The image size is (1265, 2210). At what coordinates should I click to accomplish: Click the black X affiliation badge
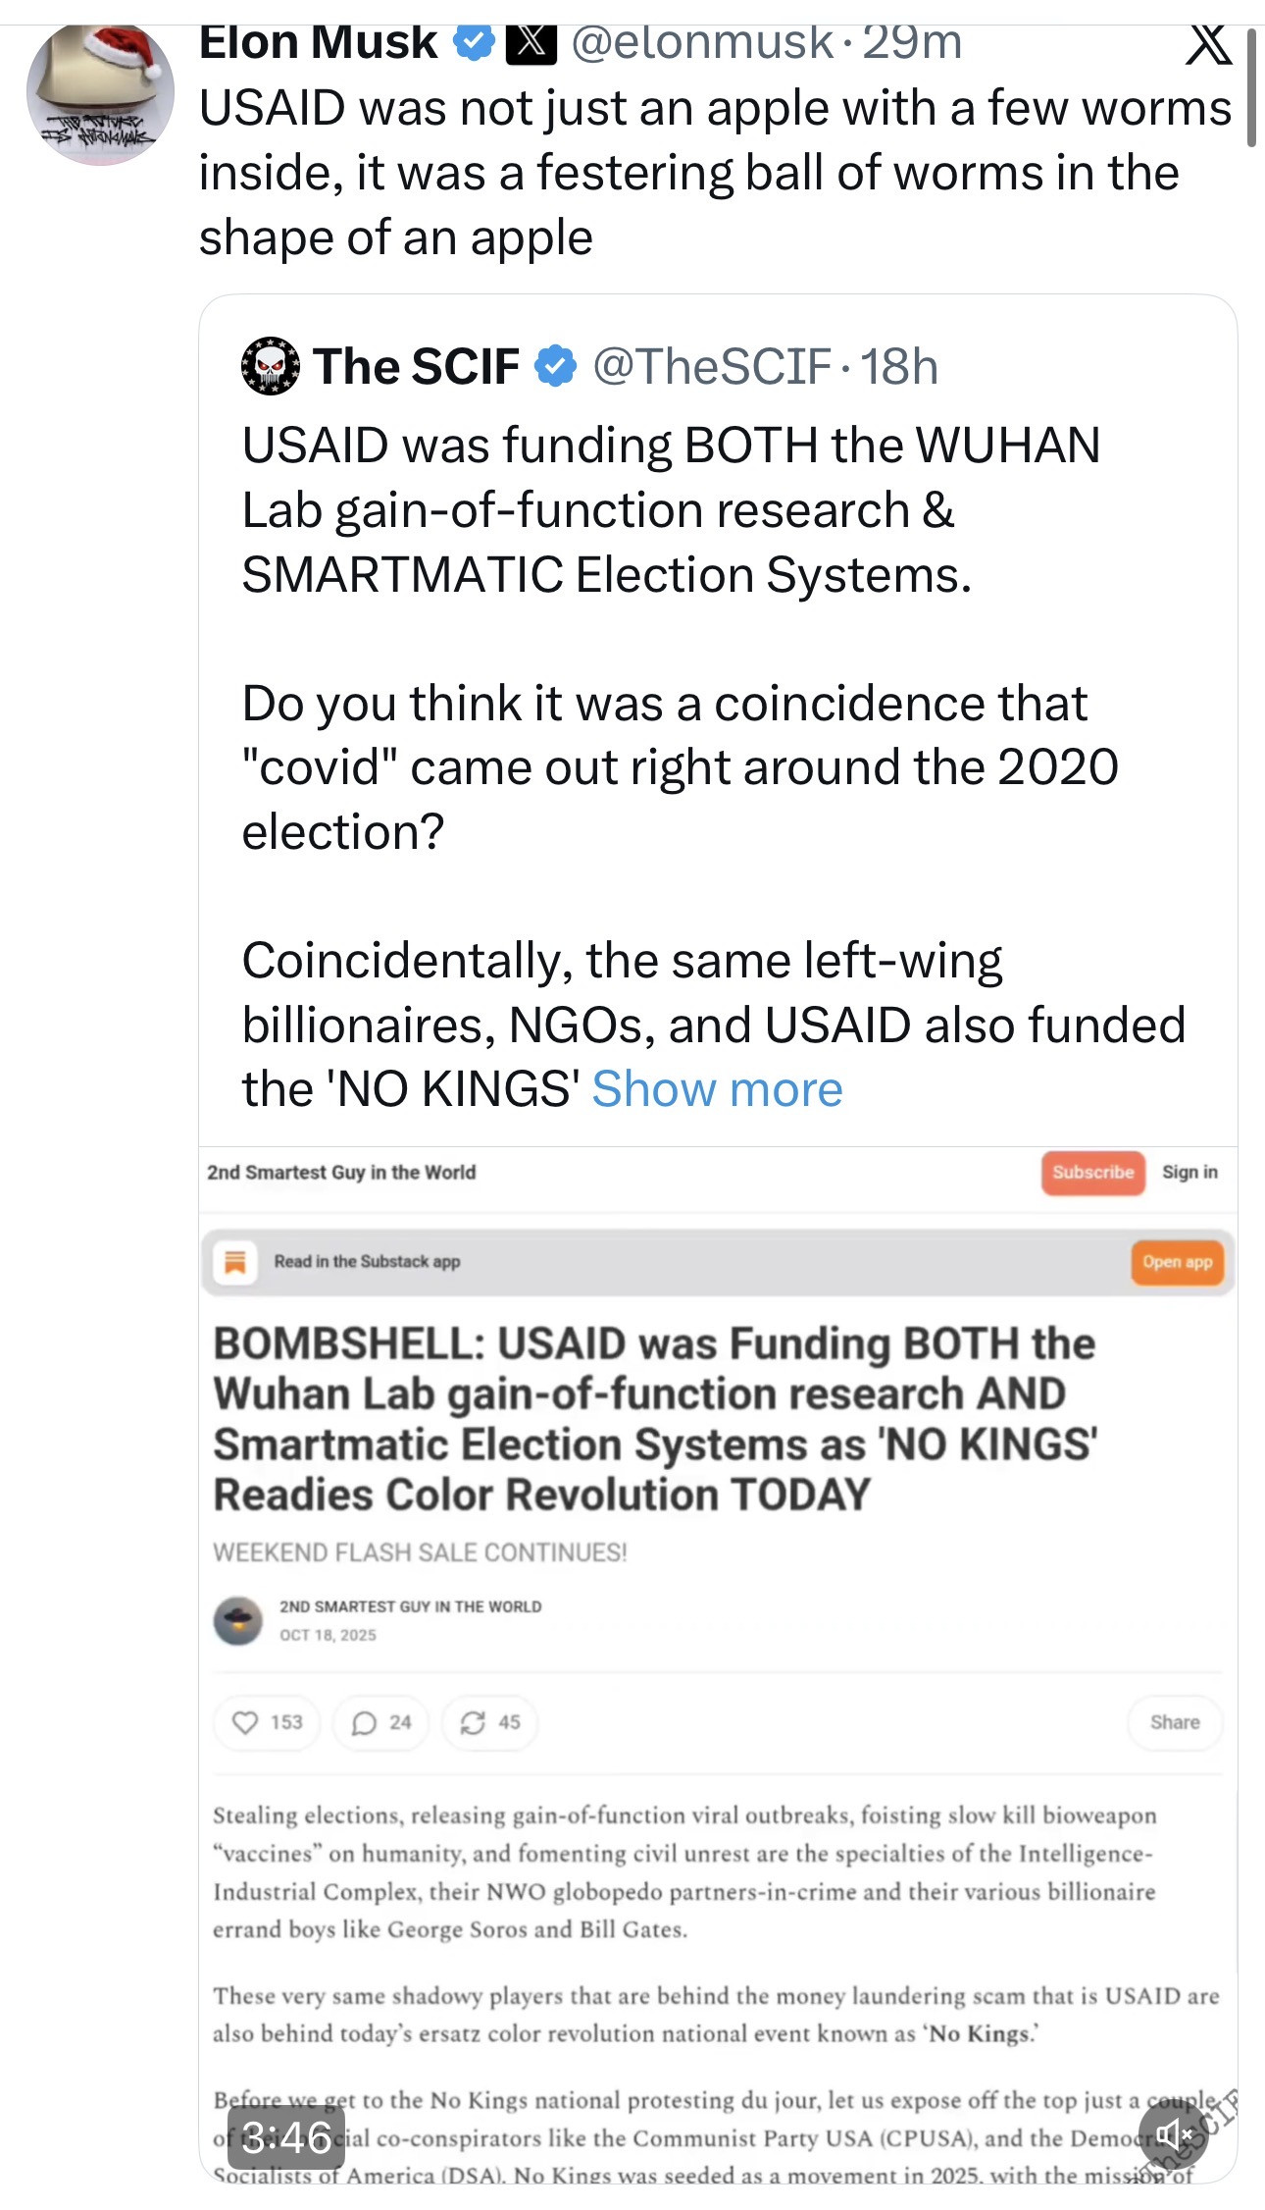pyautogui.click(x=531, y=43)
